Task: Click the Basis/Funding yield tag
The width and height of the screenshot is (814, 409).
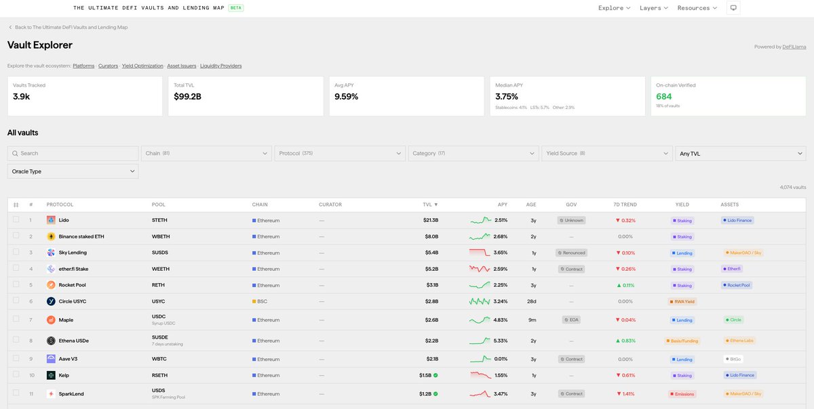Action: click(682, 341)
